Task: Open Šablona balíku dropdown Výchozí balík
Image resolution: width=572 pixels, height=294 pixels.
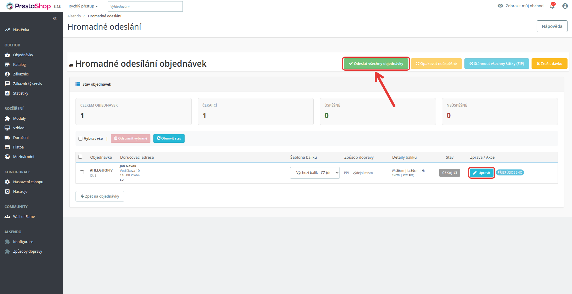Action: pos(315,173)
